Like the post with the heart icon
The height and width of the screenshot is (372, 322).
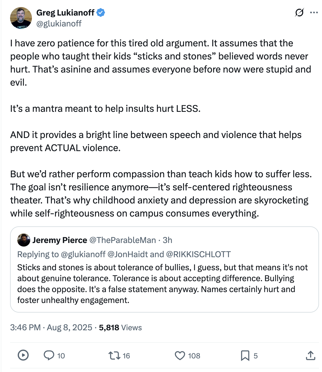pos(180,355)
